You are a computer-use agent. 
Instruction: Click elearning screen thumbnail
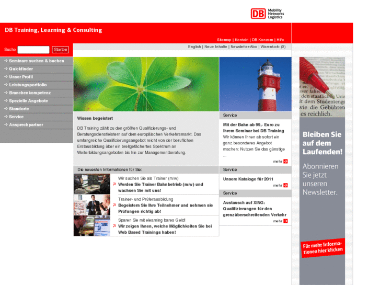click(x=92, y=225)
